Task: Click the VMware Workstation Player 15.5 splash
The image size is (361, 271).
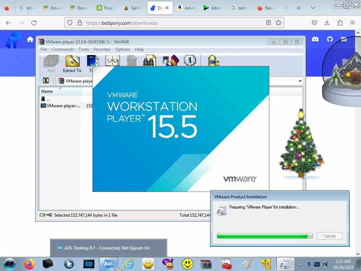Action: [x=181, y=129]
